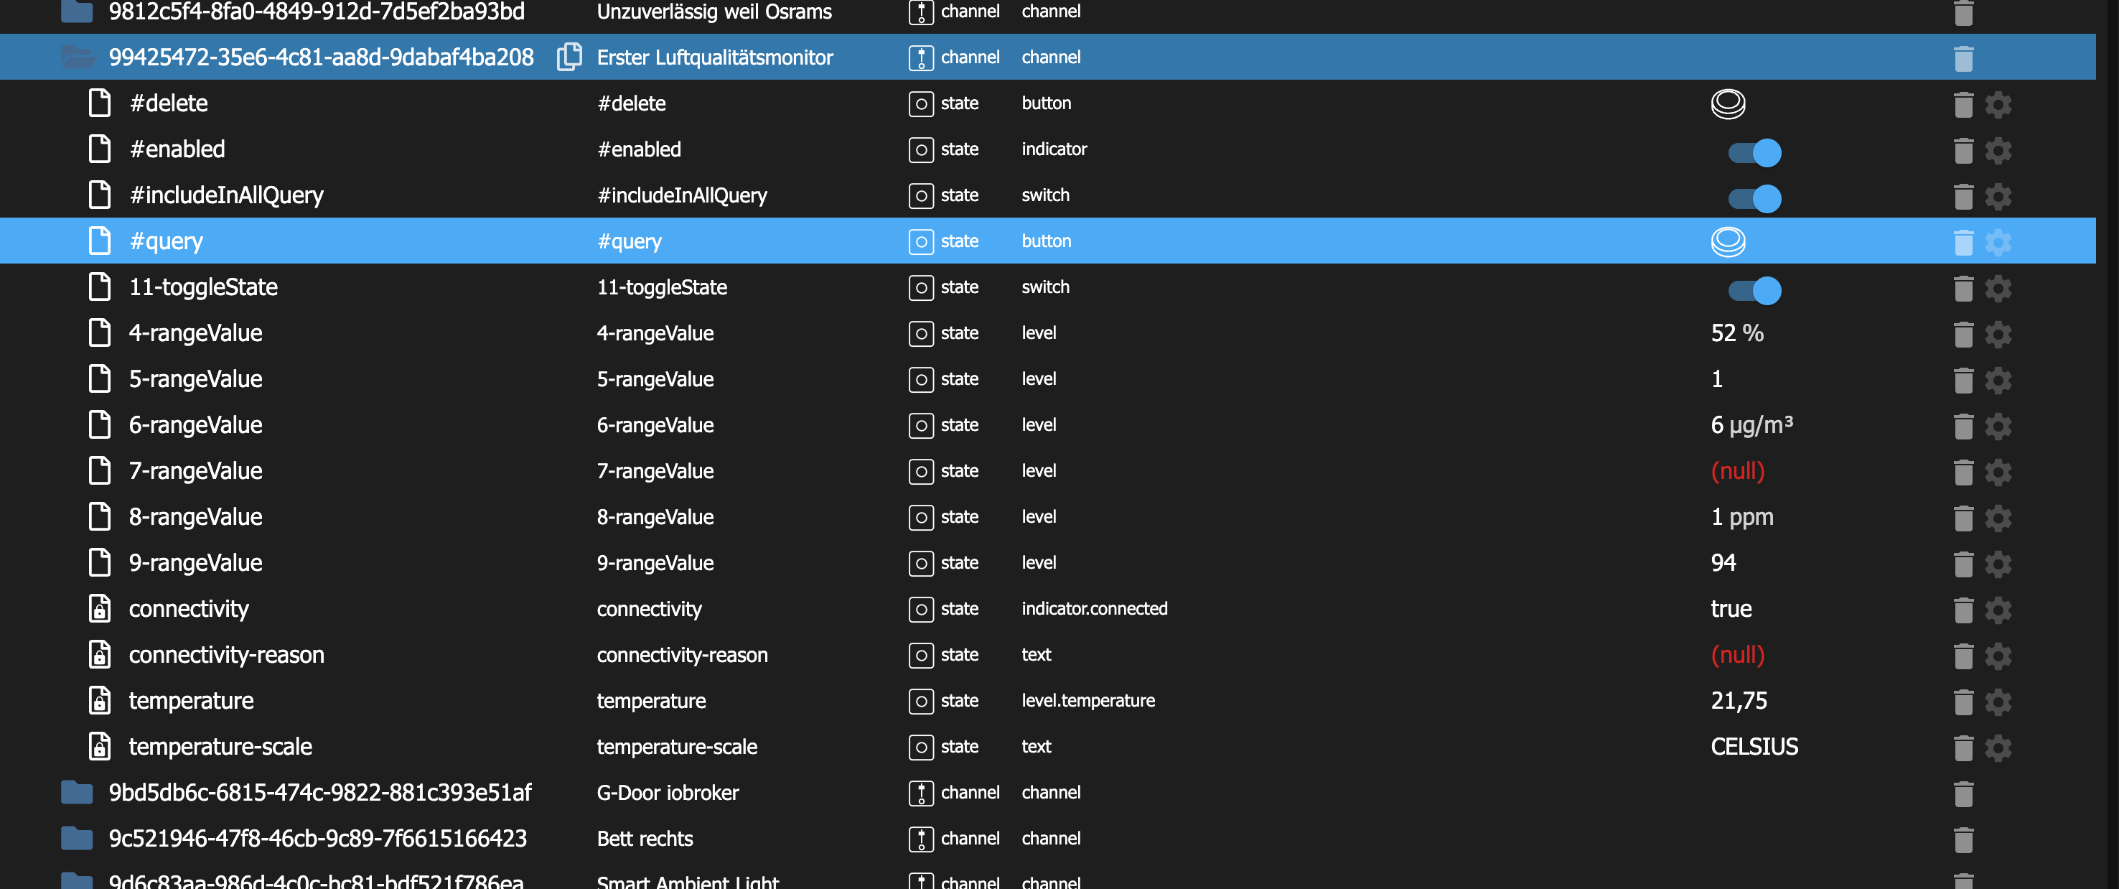Select the connectivity-reason tree item
This screenshot has height=889, width=2119.
click(226, 654)
